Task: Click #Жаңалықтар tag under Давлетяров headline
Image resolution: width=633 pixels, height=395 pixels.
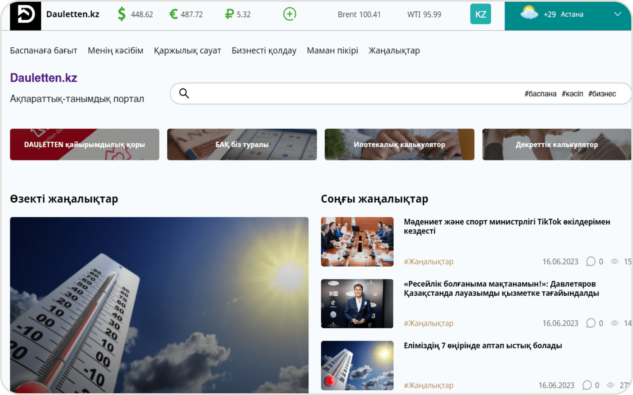Action: (x=428, y=323)
